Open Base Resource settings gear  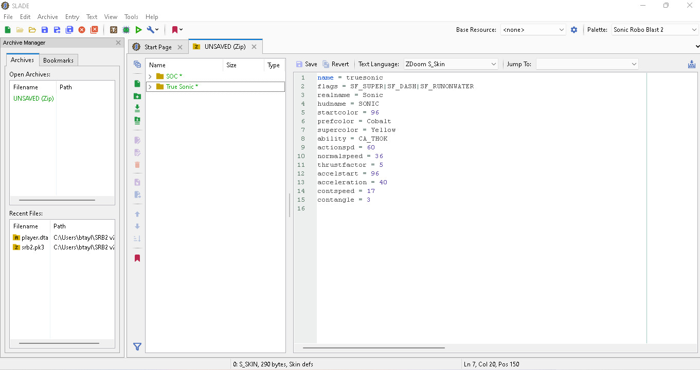(x=574, y=30)
